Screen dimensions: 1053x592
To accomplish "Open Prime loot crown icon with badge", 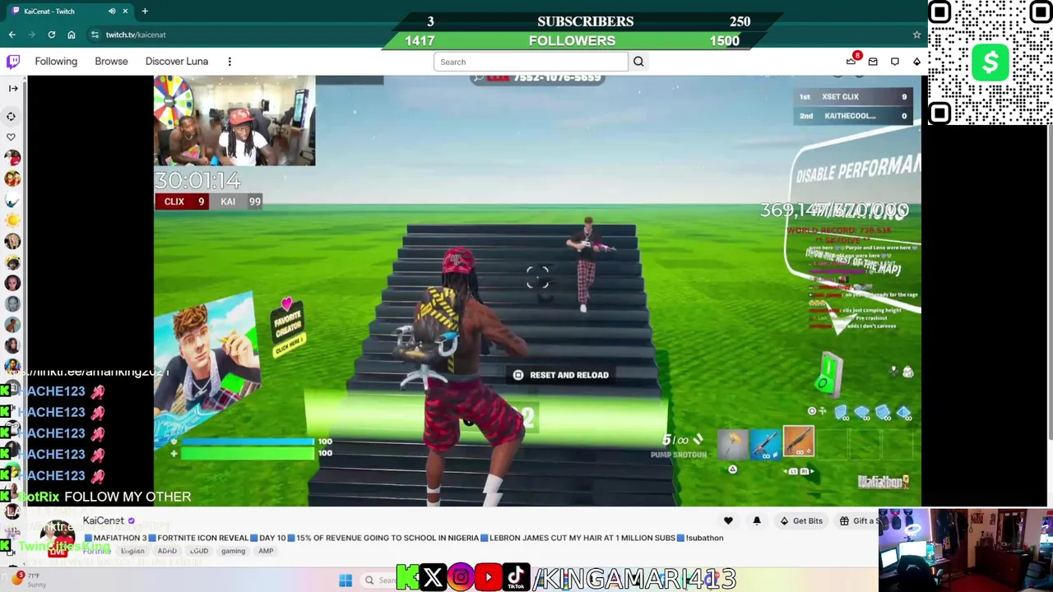I will pos(851,61).
